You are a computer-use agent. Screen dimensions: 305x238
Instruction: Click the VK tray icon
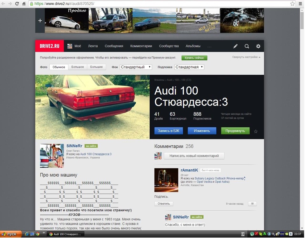pos(291,234)
